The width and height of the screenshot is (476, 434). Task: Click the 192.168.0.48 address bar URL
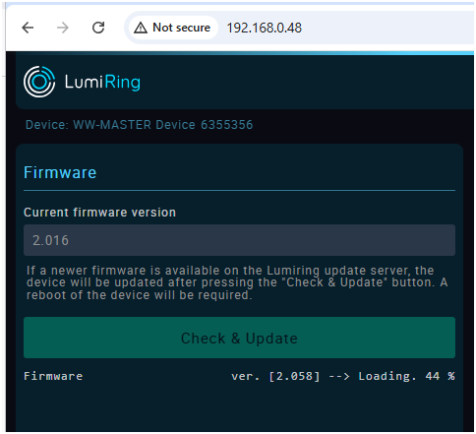coord(265,28)
